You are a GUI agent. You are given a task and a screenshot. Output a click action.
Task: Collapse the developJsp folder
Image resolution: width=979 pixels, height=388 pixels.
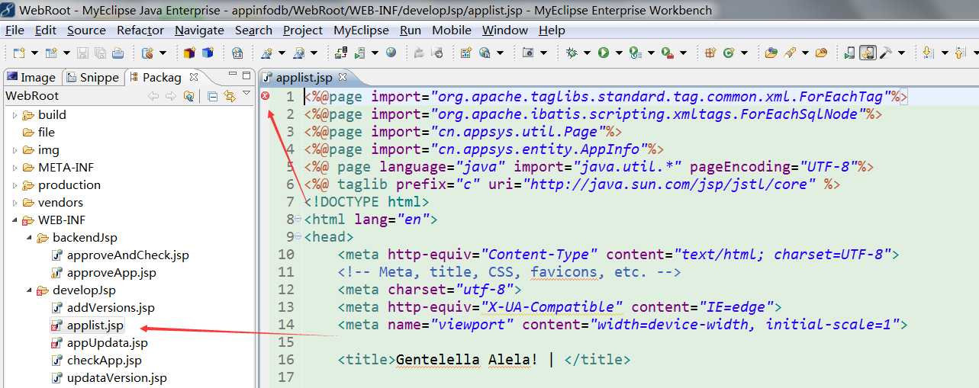(x=29, y=290)
